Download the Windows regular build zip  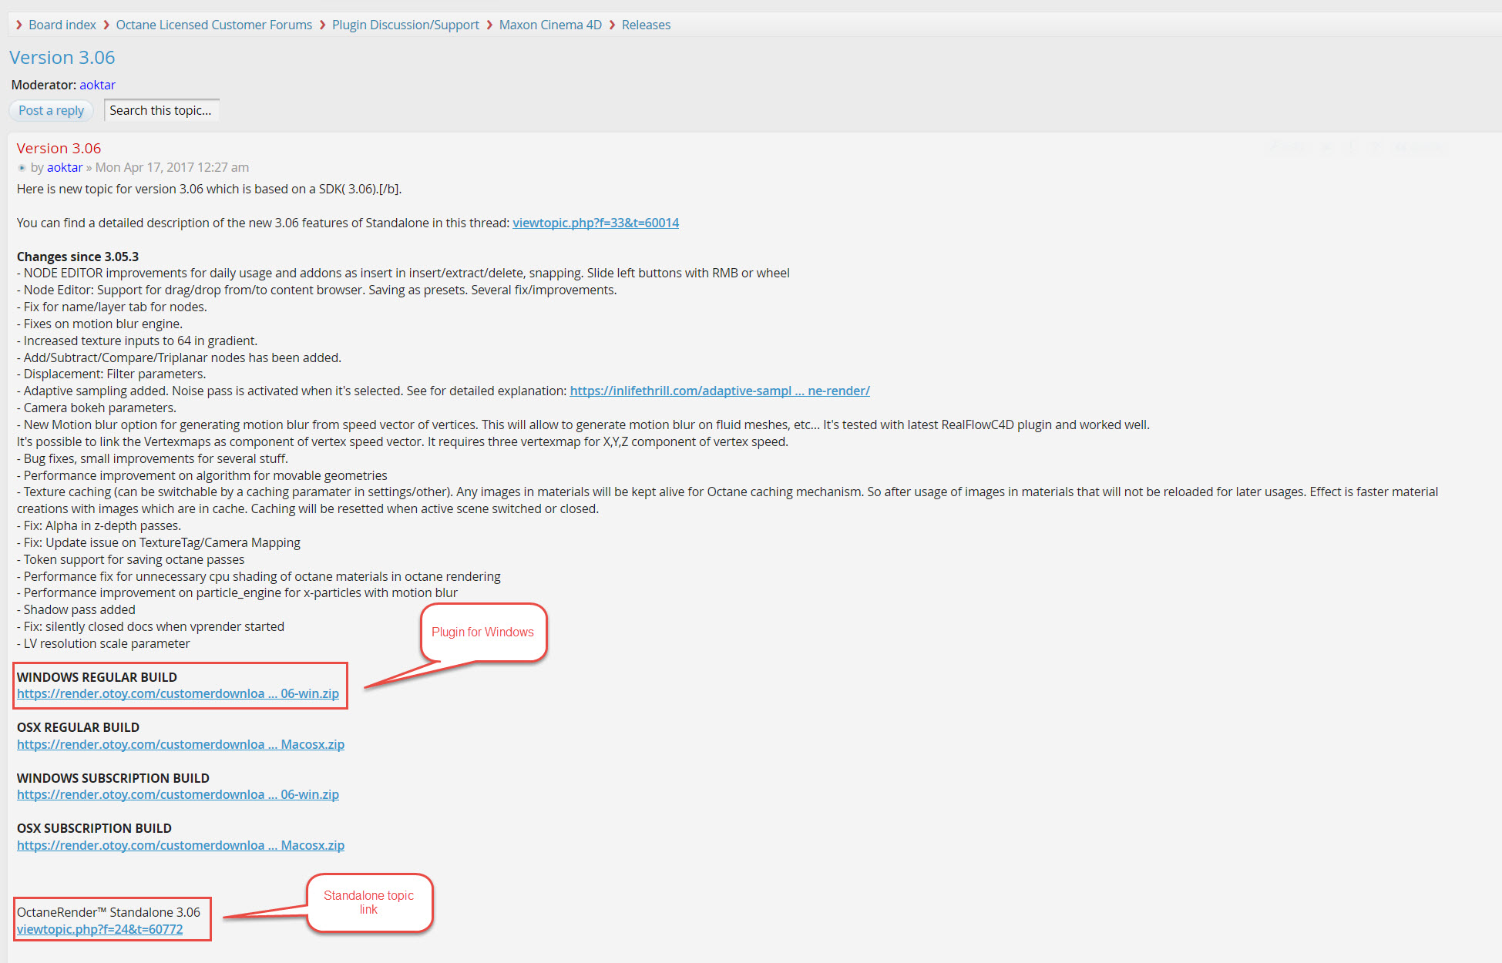pyautogui.click(x=177, y=693)
